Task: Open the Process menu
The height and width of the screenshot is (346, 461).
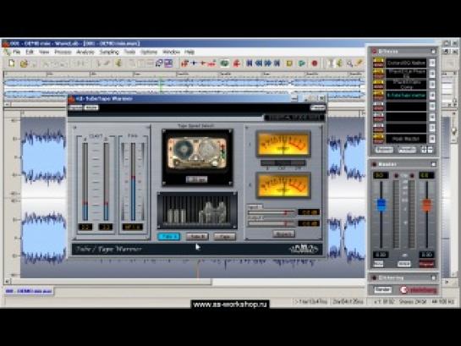Action: click(x=63, y=52)
